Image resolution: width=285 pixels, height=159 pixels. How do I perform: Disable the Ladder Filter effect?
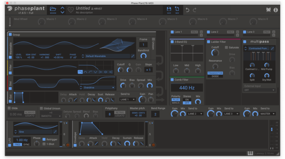pos(209,42)
